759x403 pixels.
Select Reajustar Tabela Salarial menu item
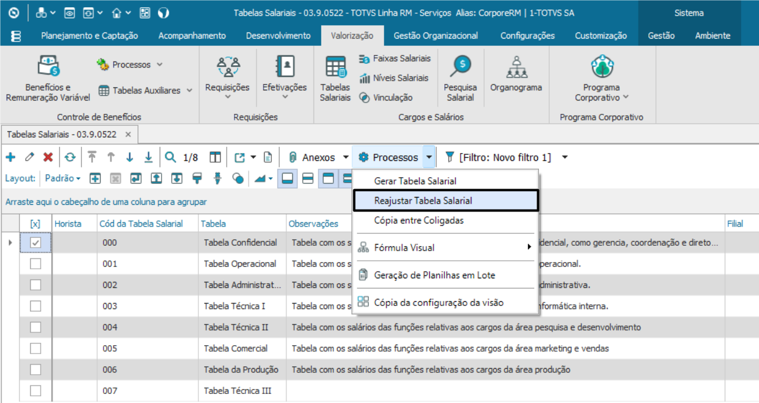[423, 201]
